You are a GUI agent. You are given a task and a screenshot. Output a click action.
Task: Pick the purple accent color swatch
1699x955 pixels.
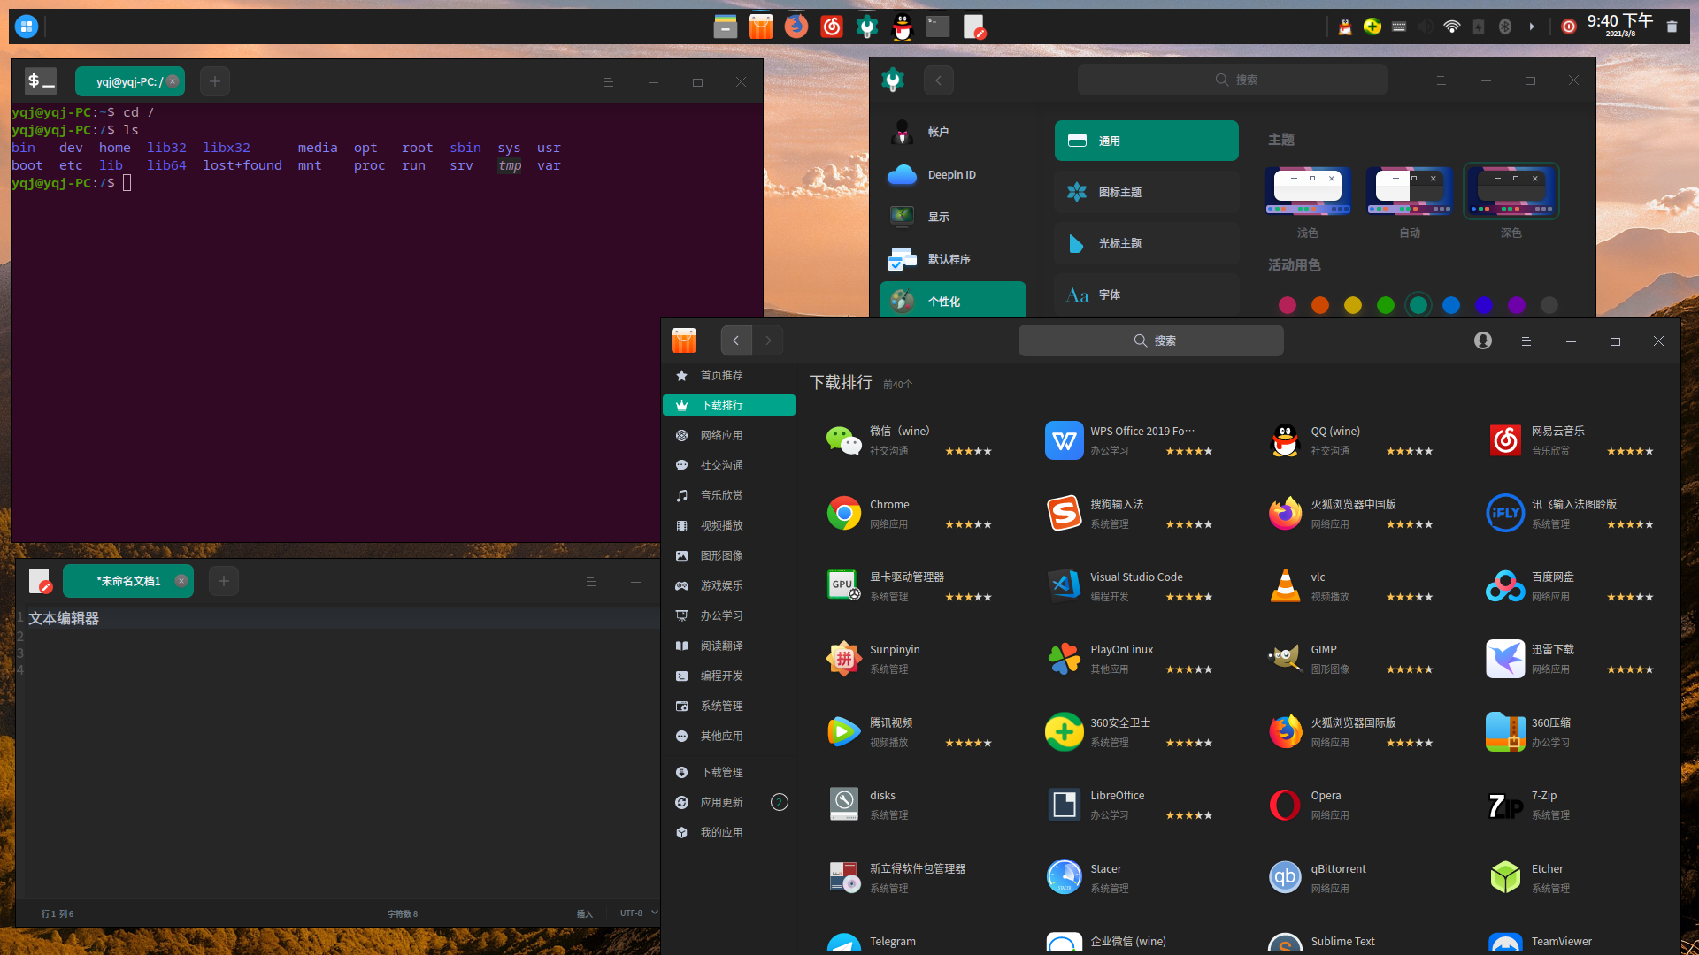pyautogui.click(x=1517, y=305)
